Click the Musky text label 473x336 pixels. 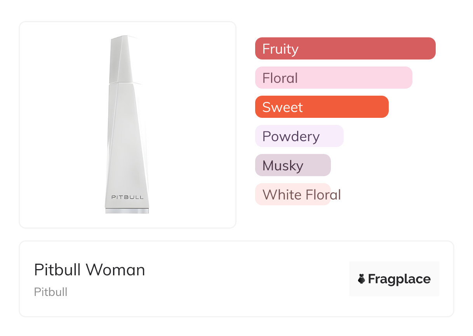pyautogui.click(x=283, y=166)
